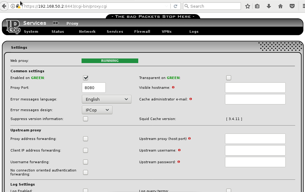Click the green RUNNING status bar

[x=109, y=61]
